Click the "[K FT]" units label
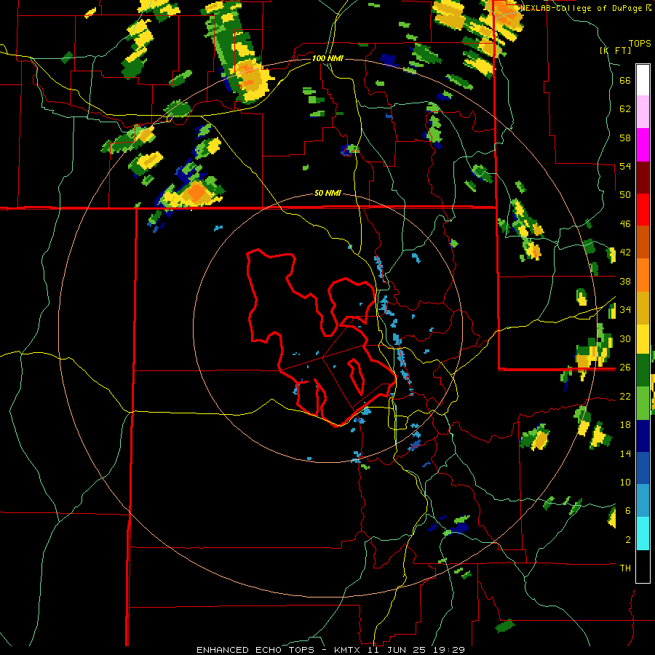Viewport: 655px width, 655px height. point(615,50)
